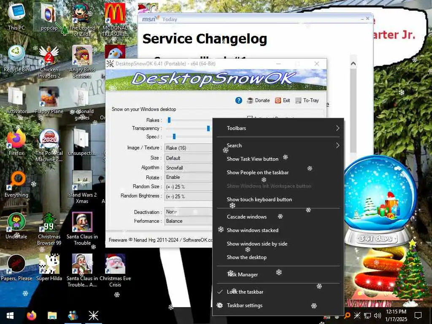Open the Size dropdown set to Default

click(x=189, y=158)
